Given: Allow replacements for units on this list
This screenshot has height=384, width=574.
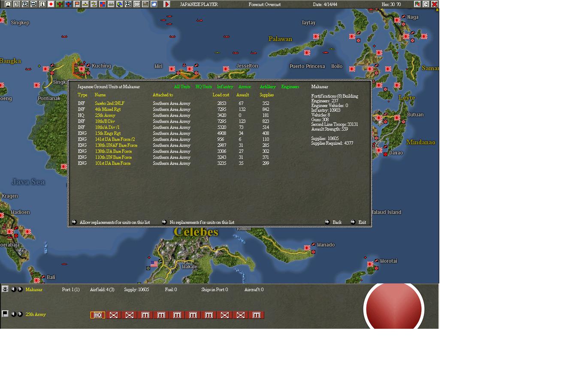Looking at the screenshot, I should click(x=115, y=222).
